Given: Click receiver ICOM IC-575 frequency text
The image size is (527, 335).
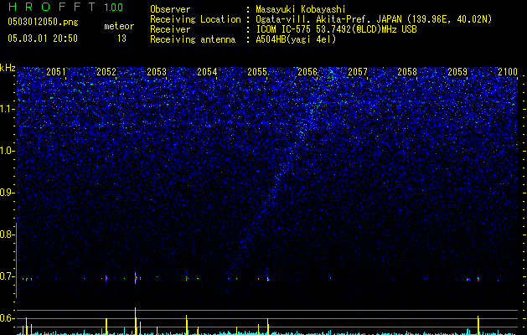Looking at the screenshot, I should tap(336, 29).
